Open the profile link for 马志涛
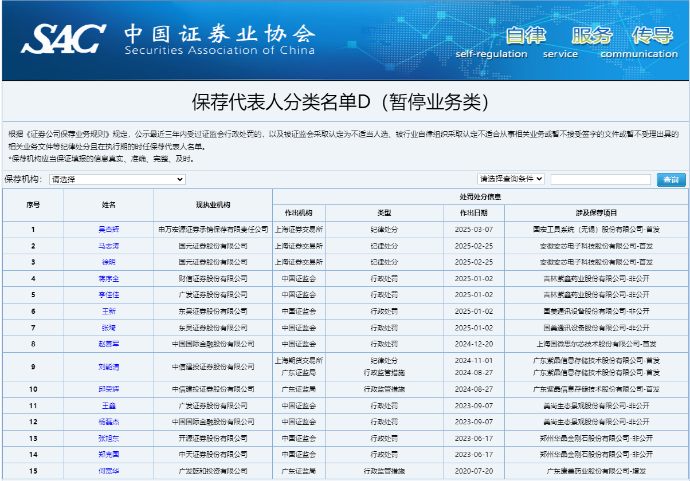Image resolution: width=690 pixels, height=481 pixels. point(109,246)
